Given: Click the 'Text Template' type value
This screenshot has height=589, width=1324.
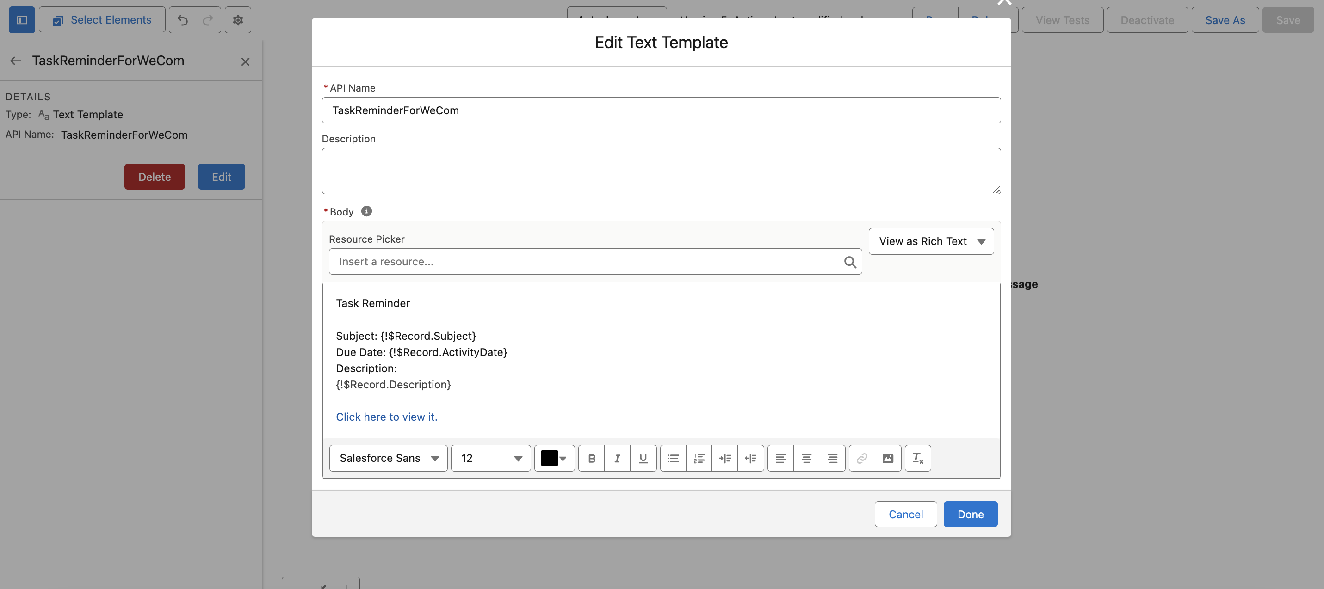Looking at the screenshot, I should 88,115.
